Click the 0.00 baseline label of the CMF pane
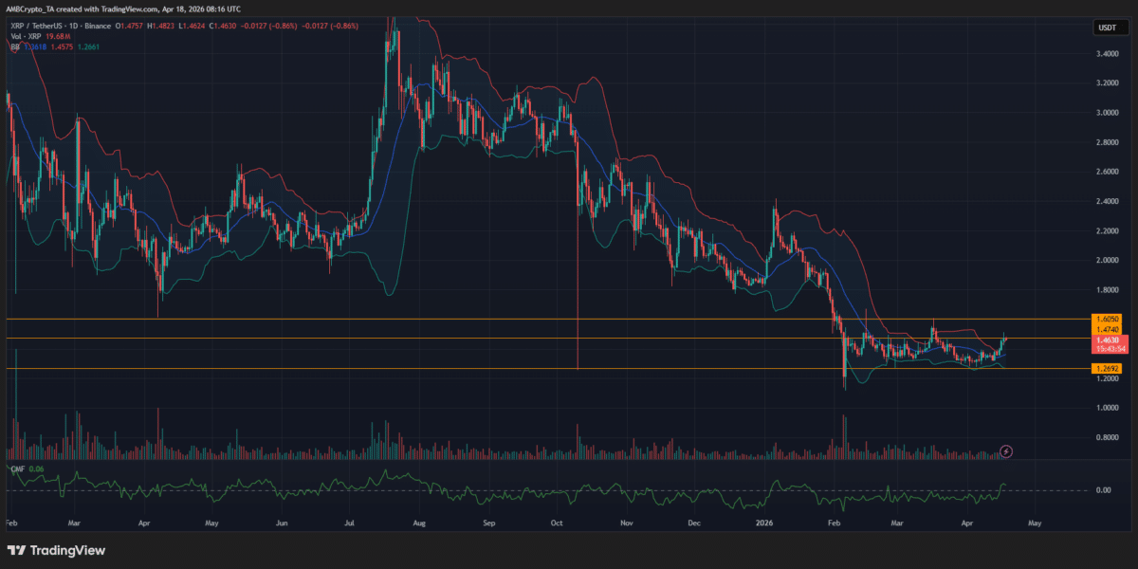The image size is (1138, 569). pos(1104,489)
